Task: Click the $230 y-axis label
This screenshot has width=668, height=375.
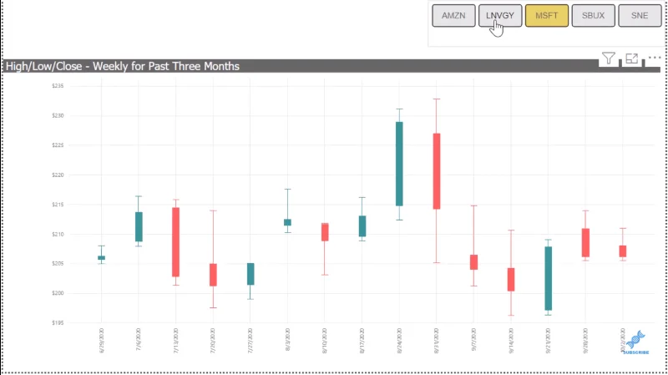Action: click(x=58, y=115)
